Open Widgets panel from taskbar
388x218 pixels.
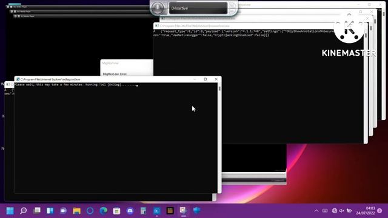coord(50,211)
